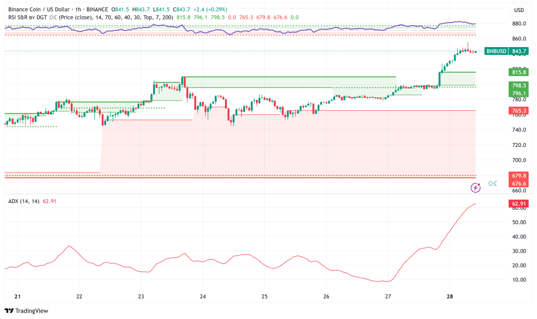Click date label 24 on time axis

(203, 297)
